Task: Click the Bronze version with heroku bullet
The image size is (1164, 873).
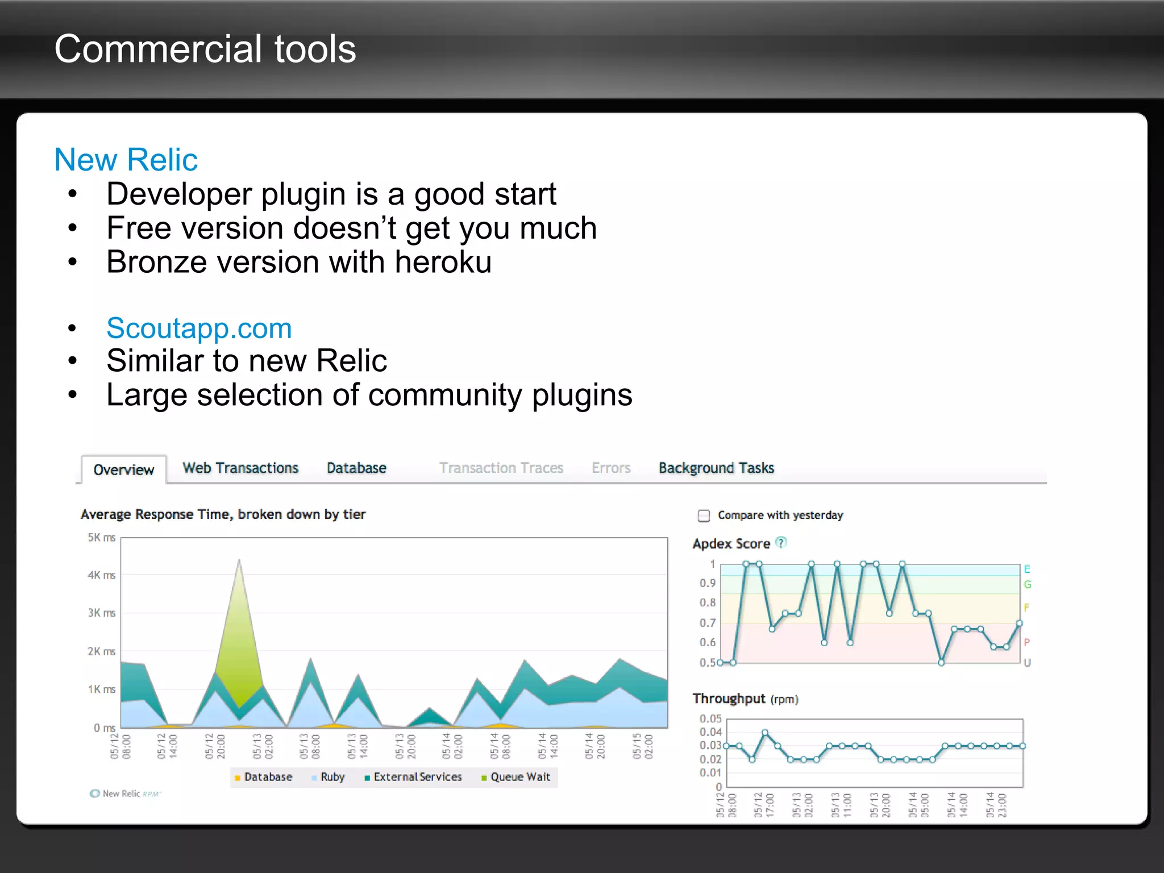Action: 299,262
